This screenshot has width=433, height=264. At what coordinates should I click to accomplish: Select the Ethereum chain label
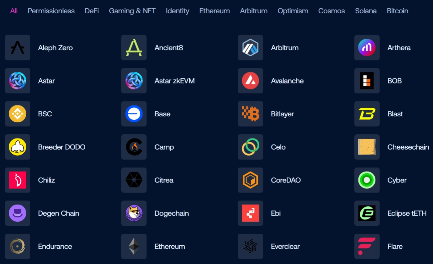(170, 246)
